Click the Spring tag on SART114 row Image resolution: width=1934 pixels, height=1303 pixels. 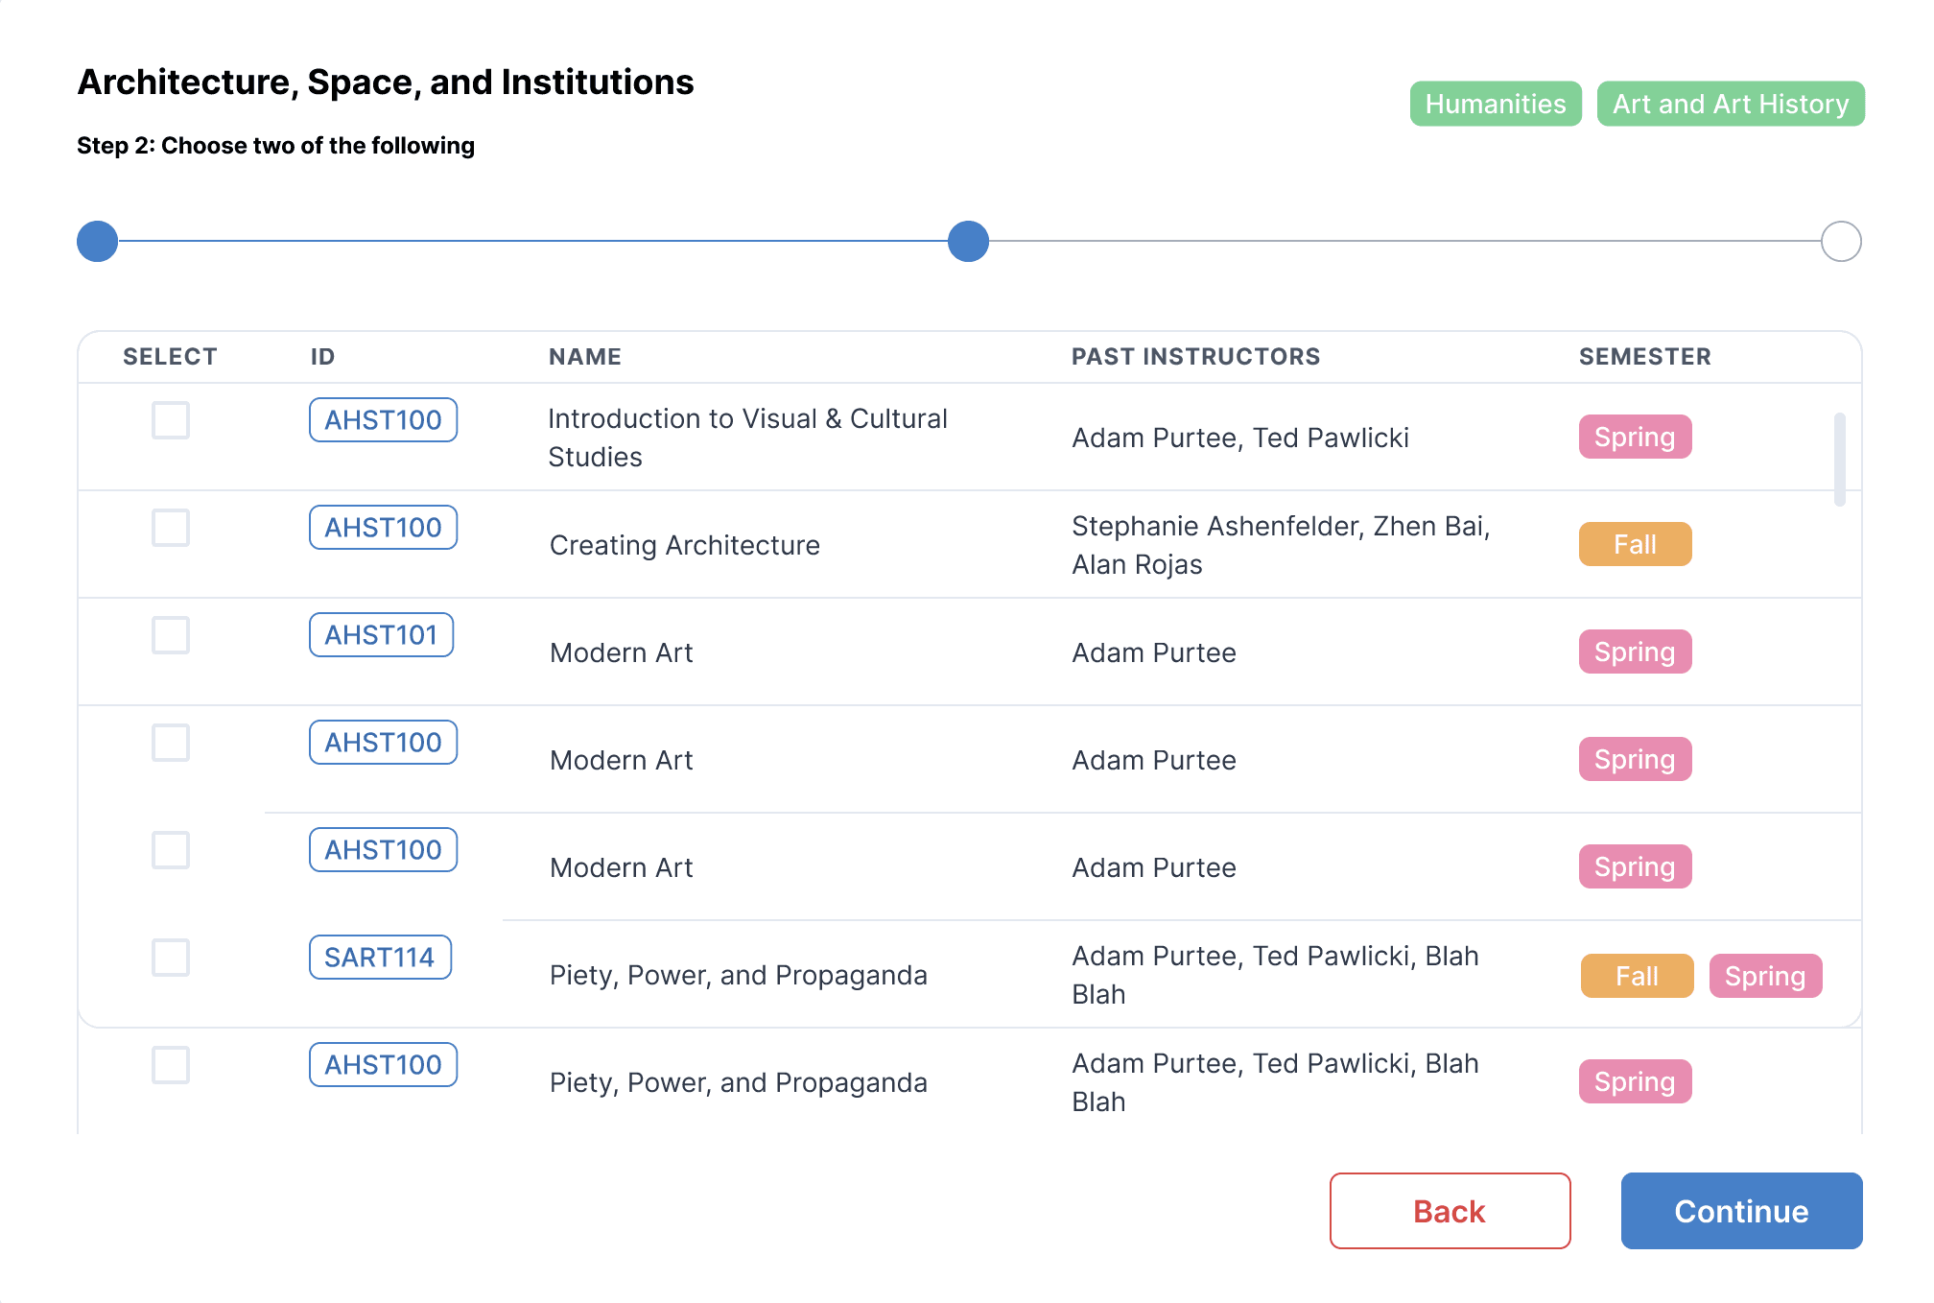point(1764,976)
